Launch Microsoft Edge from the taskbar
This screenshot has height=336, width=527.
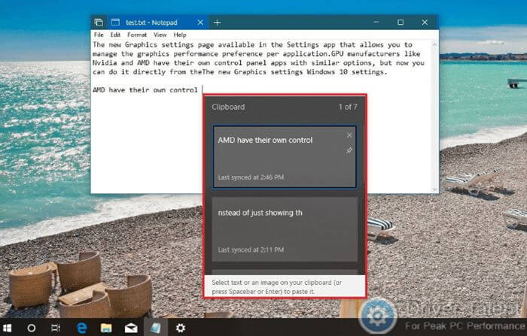tap(81, 328)
